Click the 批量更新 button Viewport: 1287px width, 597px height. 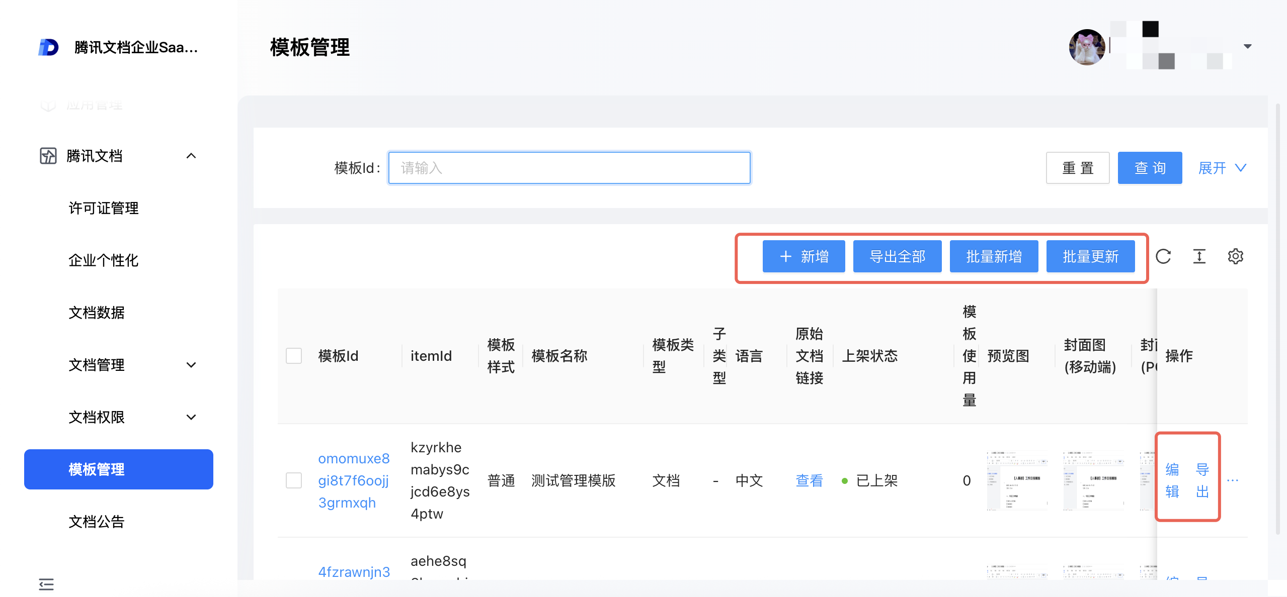coord(1090,256)
